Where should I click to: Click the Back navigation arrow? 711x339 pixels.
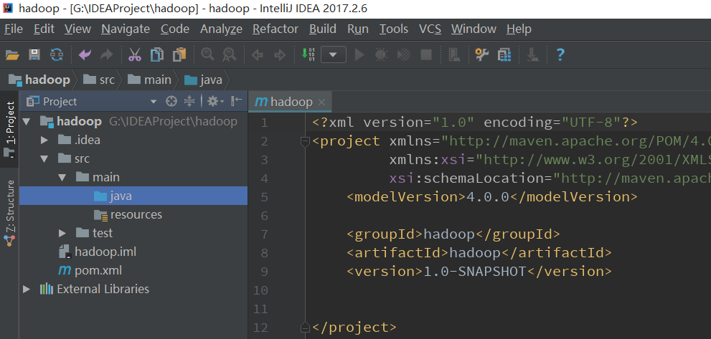pos(258,55)
